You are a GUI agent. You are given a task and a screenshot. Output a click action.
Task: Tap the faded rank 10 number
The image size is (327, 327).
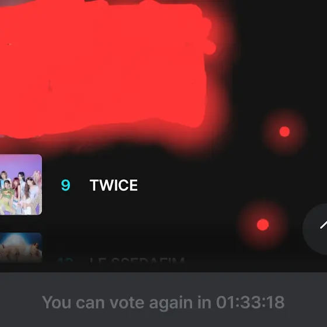pos(65,260)
